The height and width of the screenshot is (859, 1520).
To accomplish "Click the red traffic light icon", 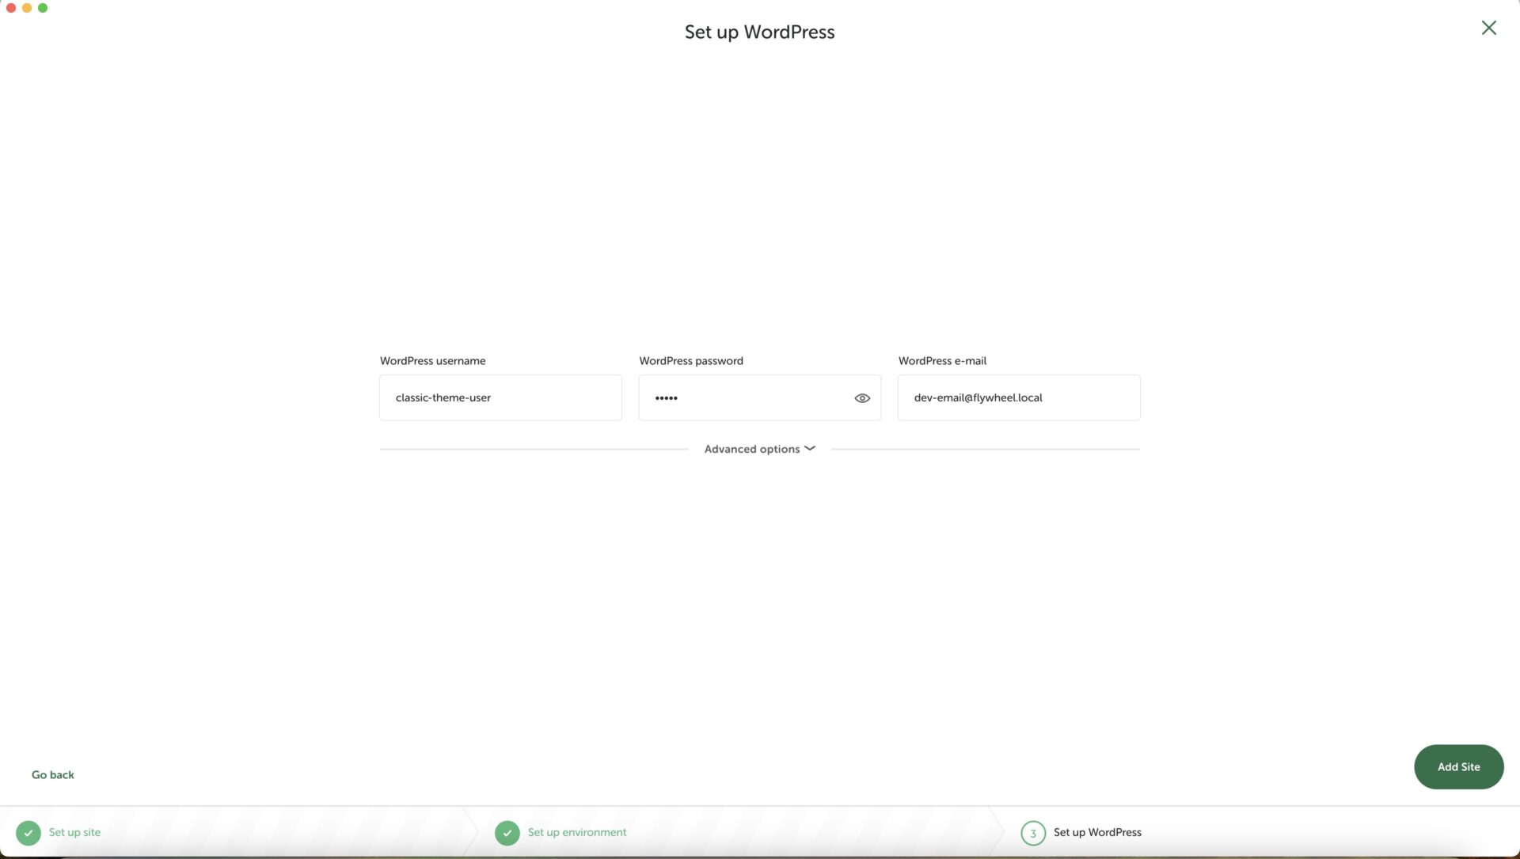I will [12, 7].
